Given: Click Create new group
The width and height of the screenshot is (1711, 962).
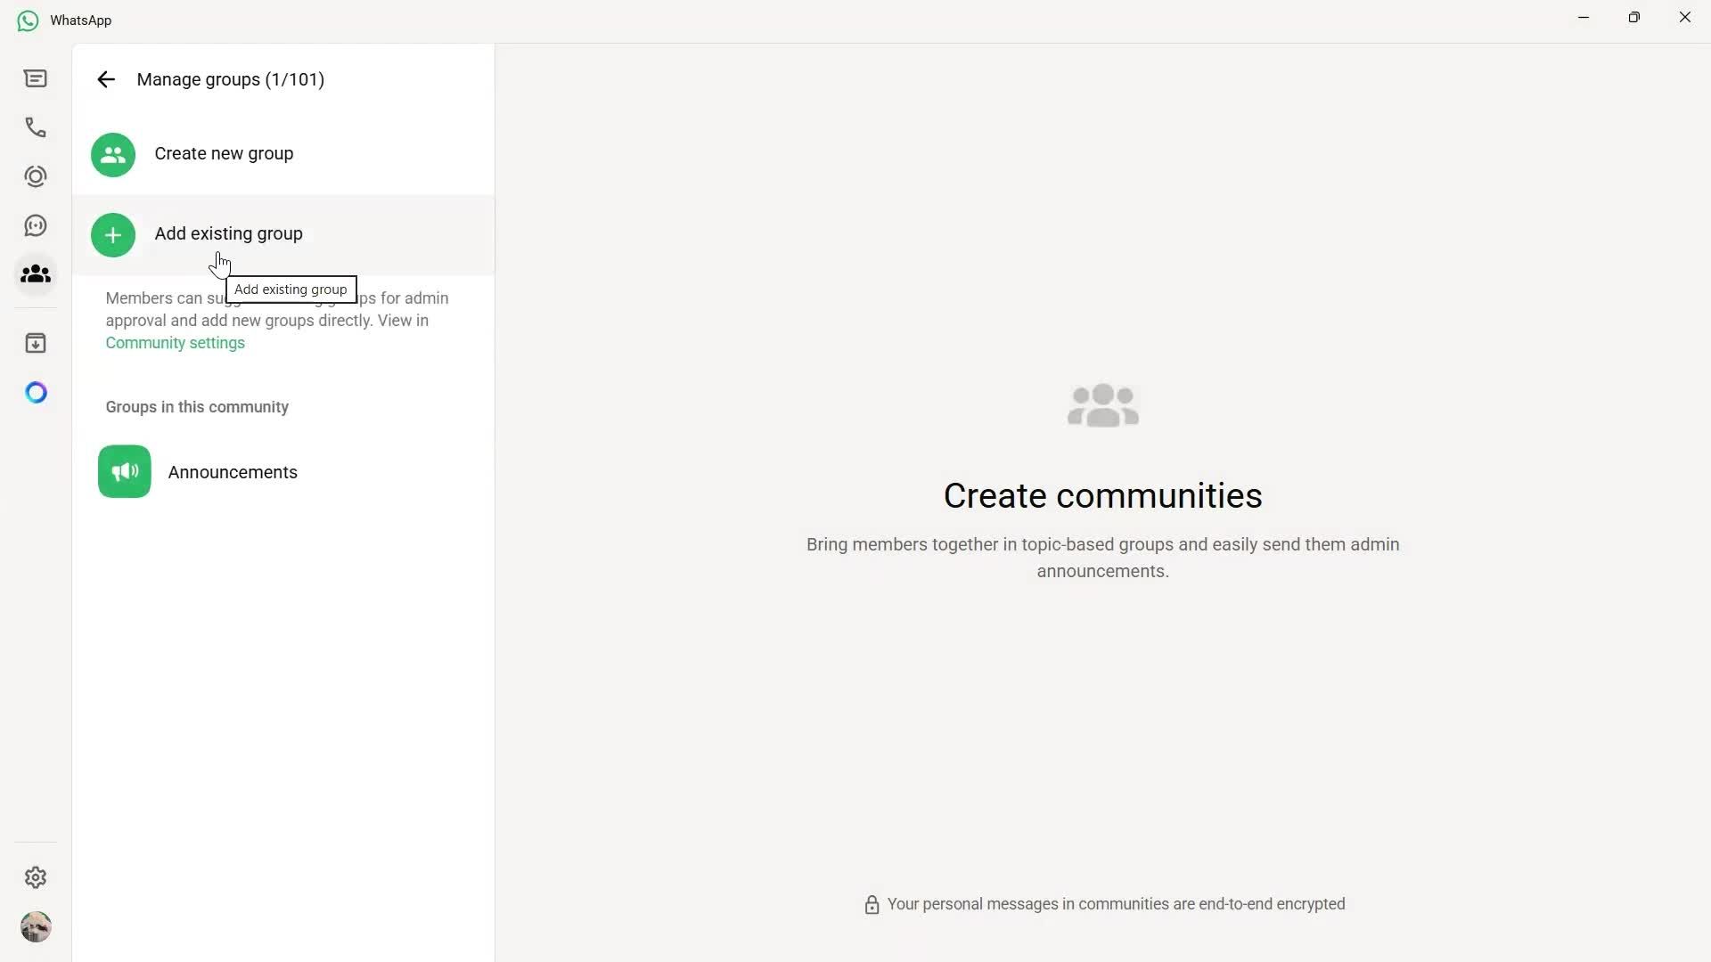Looking at the screenshot, I should tap(224, 153).
